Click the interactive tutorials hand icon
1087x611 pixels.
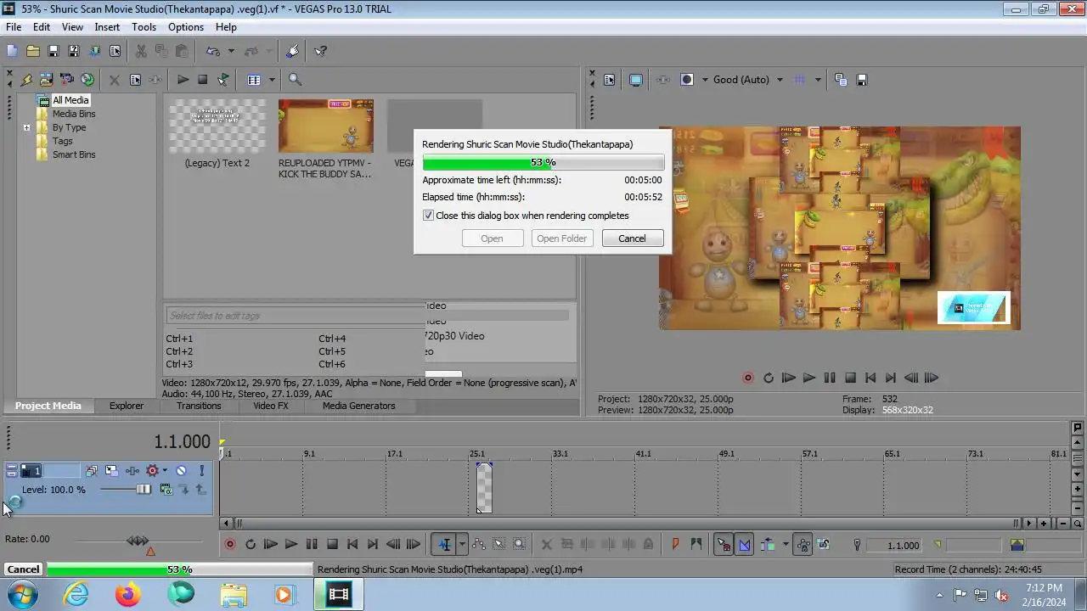point(292,51)
